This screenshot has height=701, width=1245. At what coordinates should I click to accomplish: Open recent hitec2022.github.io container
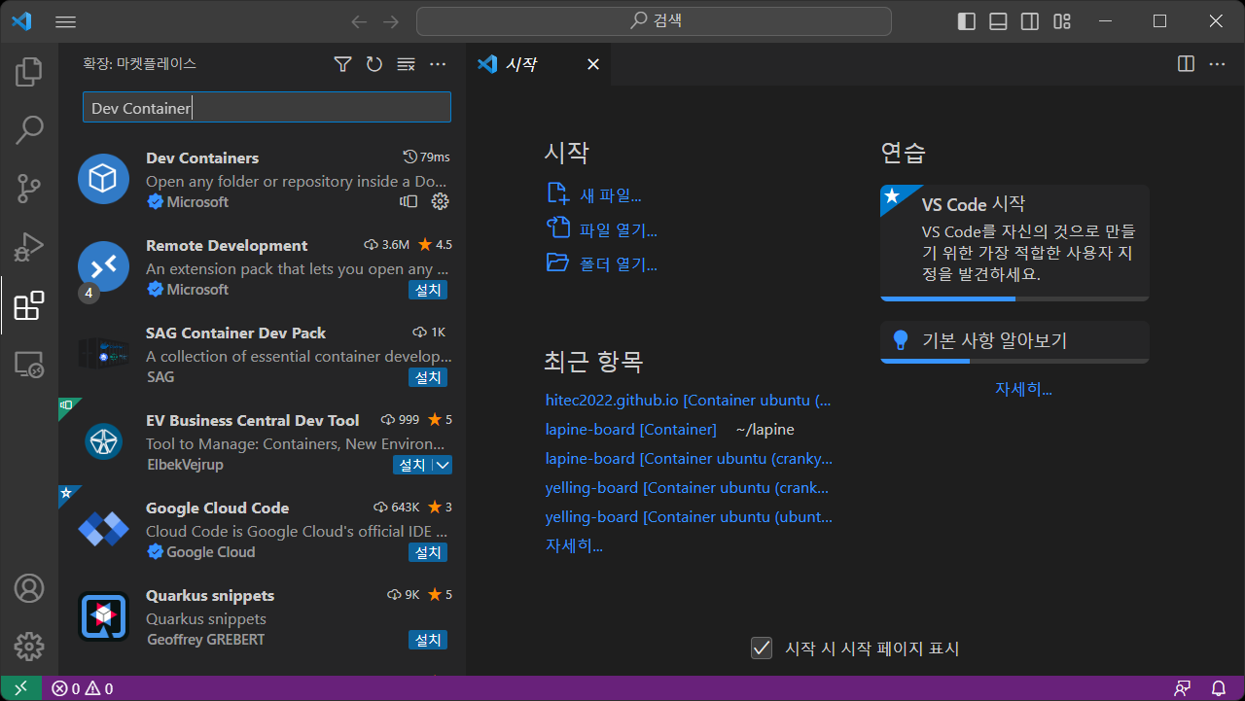coord(689,400)
